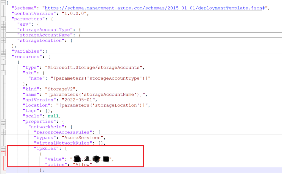The image size is (282, 174).
Task: Click the "virtualNetworkRules" key
Action: [x=63, y=143]
